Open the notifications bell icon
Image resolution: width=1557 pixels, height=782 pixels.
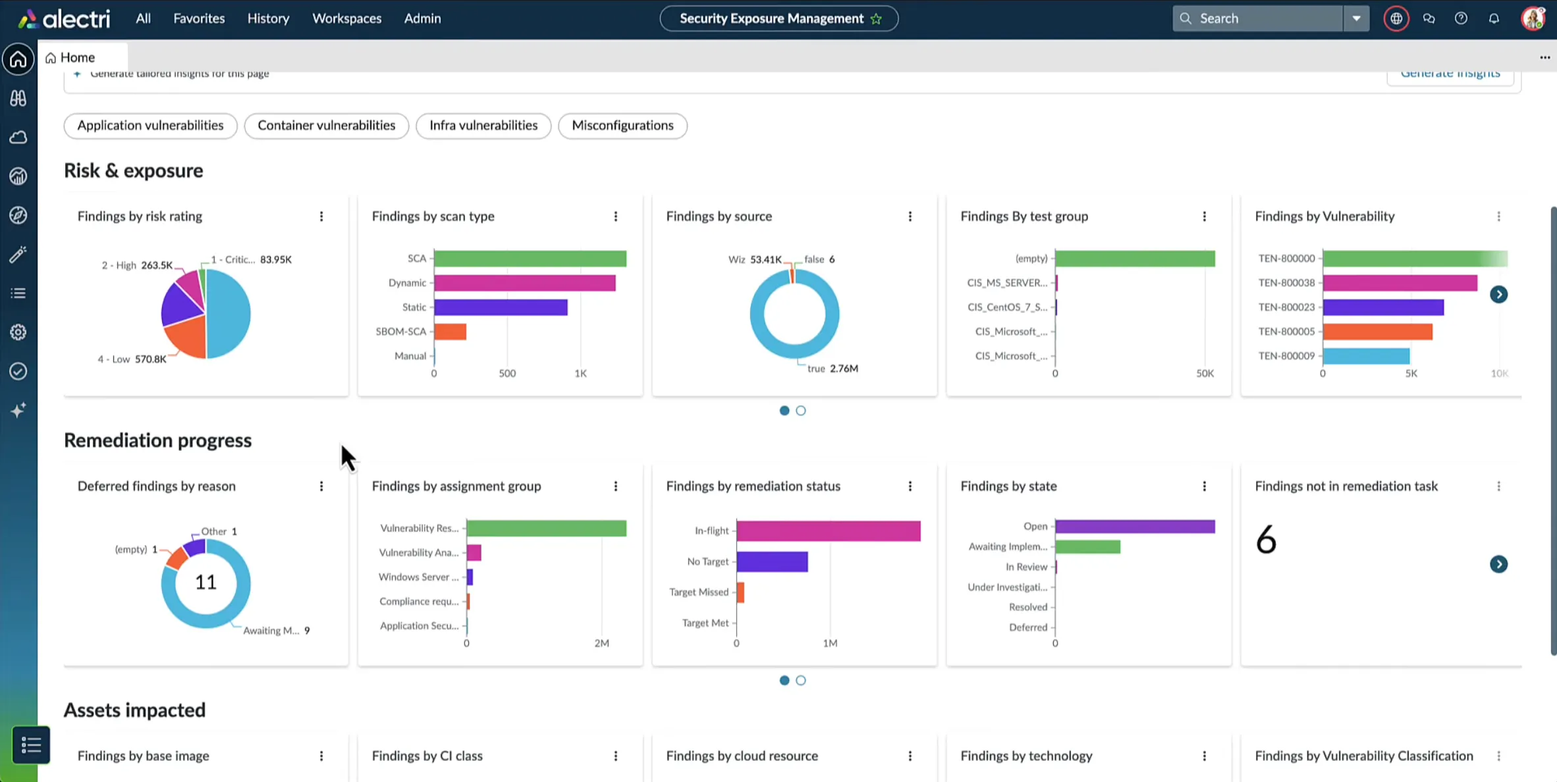pyautogui.click(x=1494, y=18)
